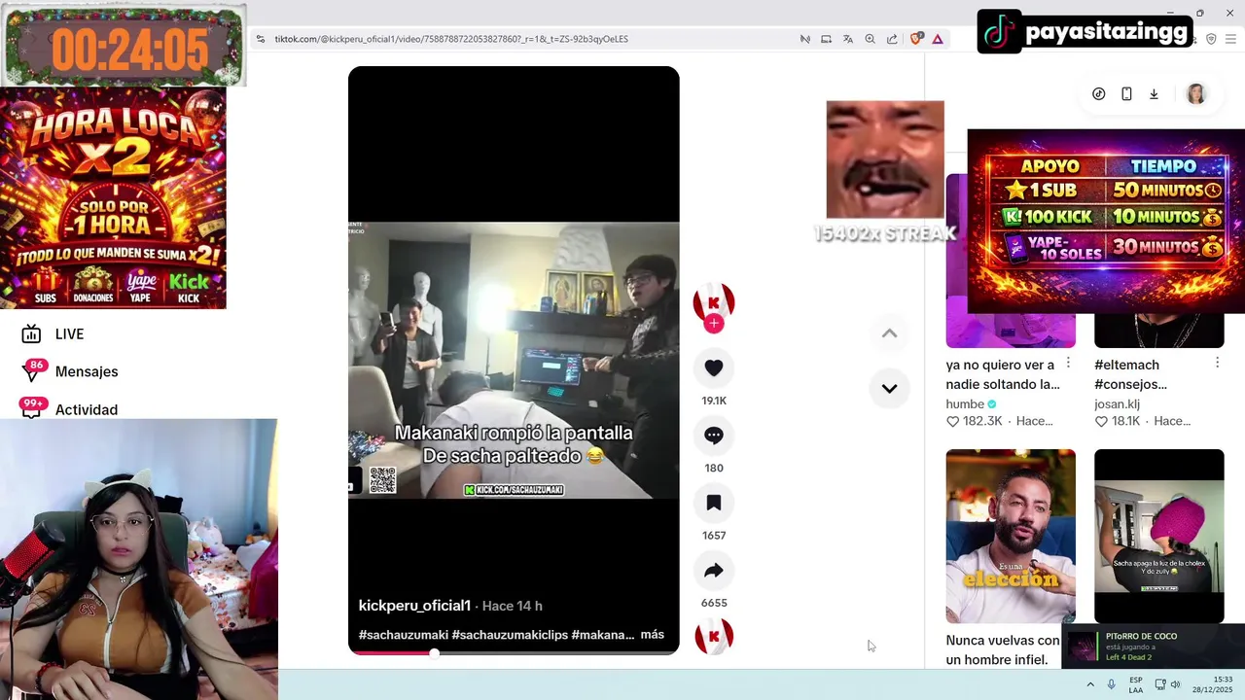This screenshot has width=1245, height=700.
Task: Click the #sachauzumakiclips hashtag
Action: point(510,635)
